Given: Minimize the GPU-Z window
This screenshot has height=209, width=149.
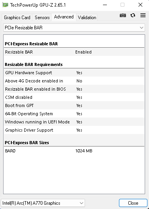Looking at the screenshot, I should coord(105,5).
